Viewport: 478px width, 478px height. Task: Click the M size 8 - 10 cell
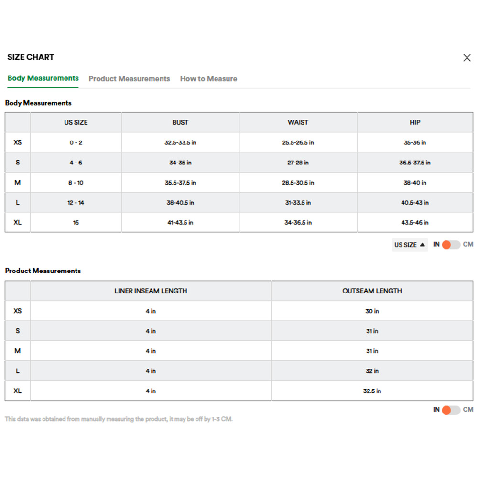pyautogui.click(x=76, y=182)
